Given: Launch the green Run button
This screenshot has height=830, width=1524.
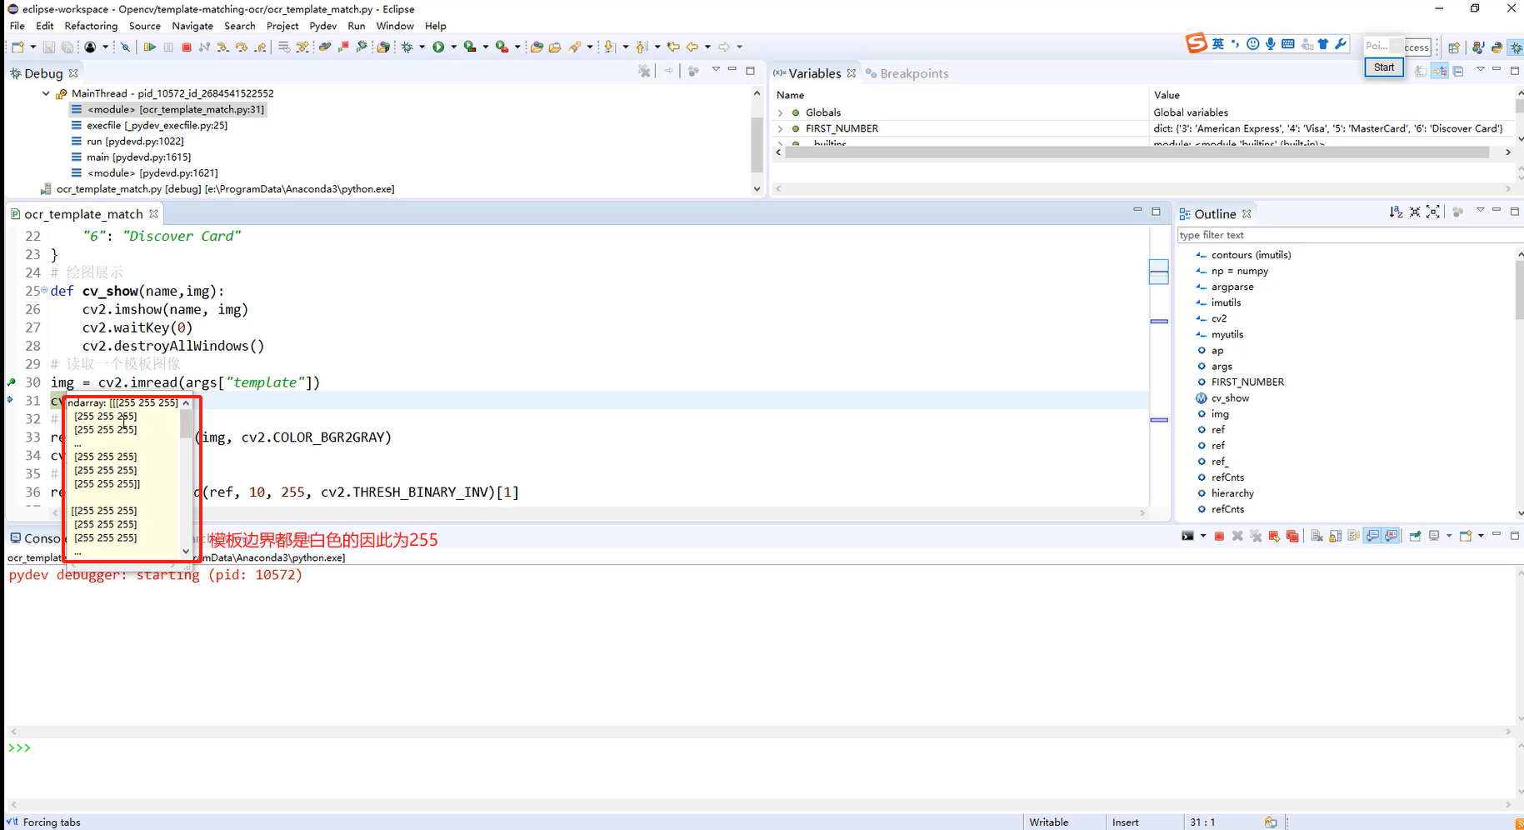Looking at the screenshot, I should (x=438, y=47).
